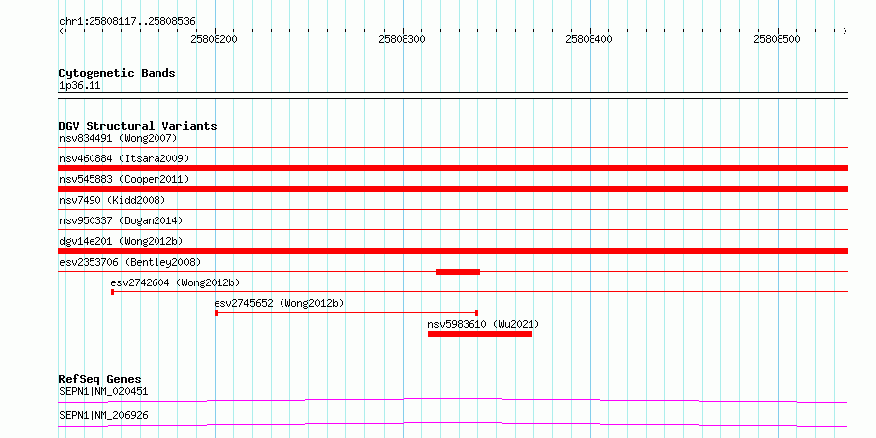Open variant dgv14e201 (Wong2012b) label

coord(121,241)
